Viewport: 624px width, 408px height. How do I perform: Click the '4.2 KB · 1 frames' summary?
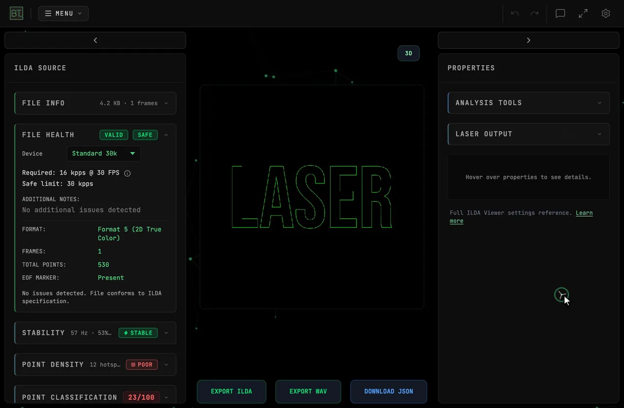[x=129, y=103]
